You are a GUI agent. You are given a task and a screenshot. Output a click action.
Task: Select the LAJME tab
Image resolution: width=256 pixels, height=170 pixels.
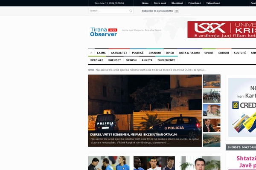102,53
